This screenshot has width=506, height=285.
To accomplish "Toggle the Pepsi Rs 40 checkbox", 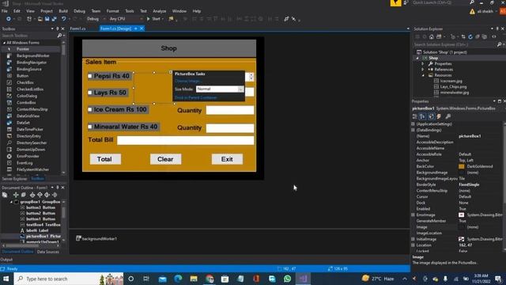I will point(90,76).
